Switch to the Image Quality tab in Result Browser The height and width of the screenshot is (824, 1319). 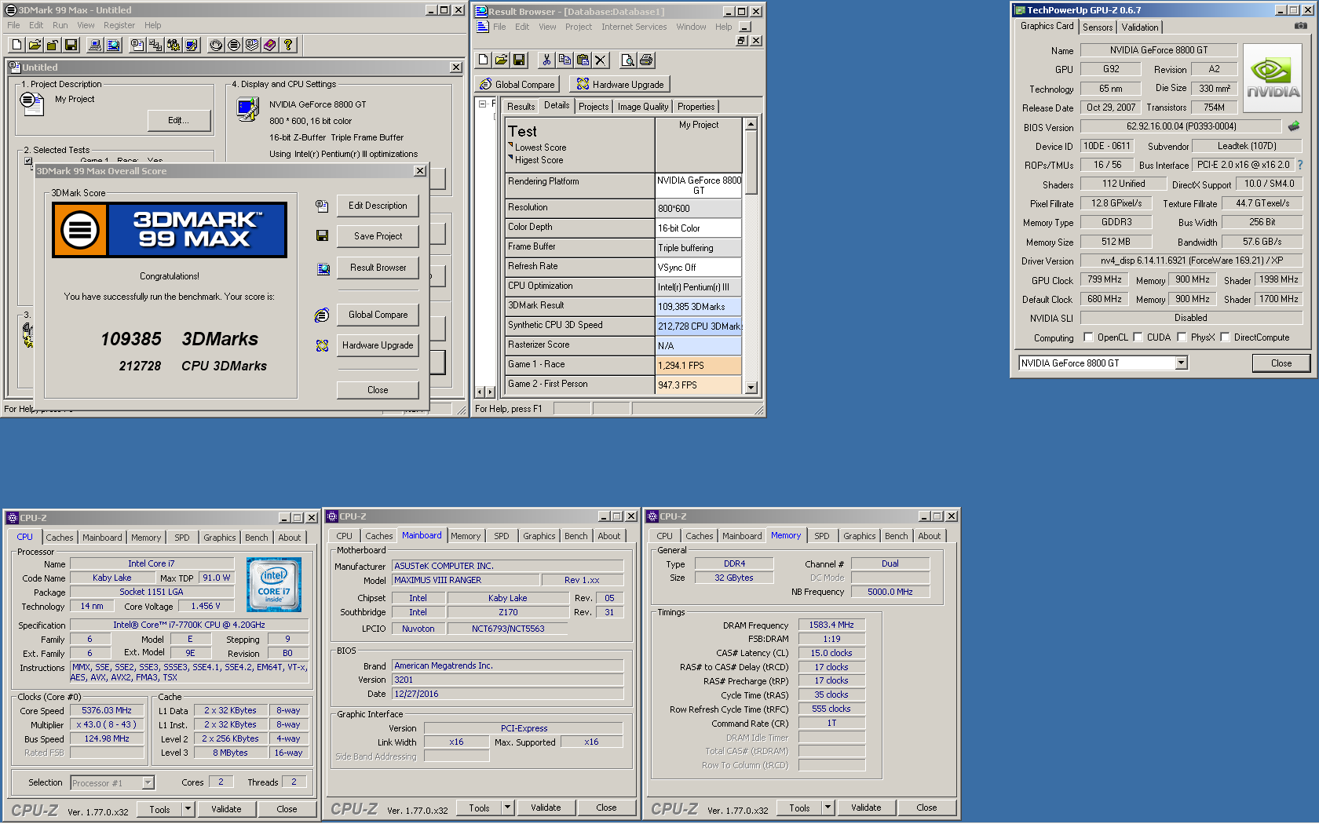click(x=643, y=107)
